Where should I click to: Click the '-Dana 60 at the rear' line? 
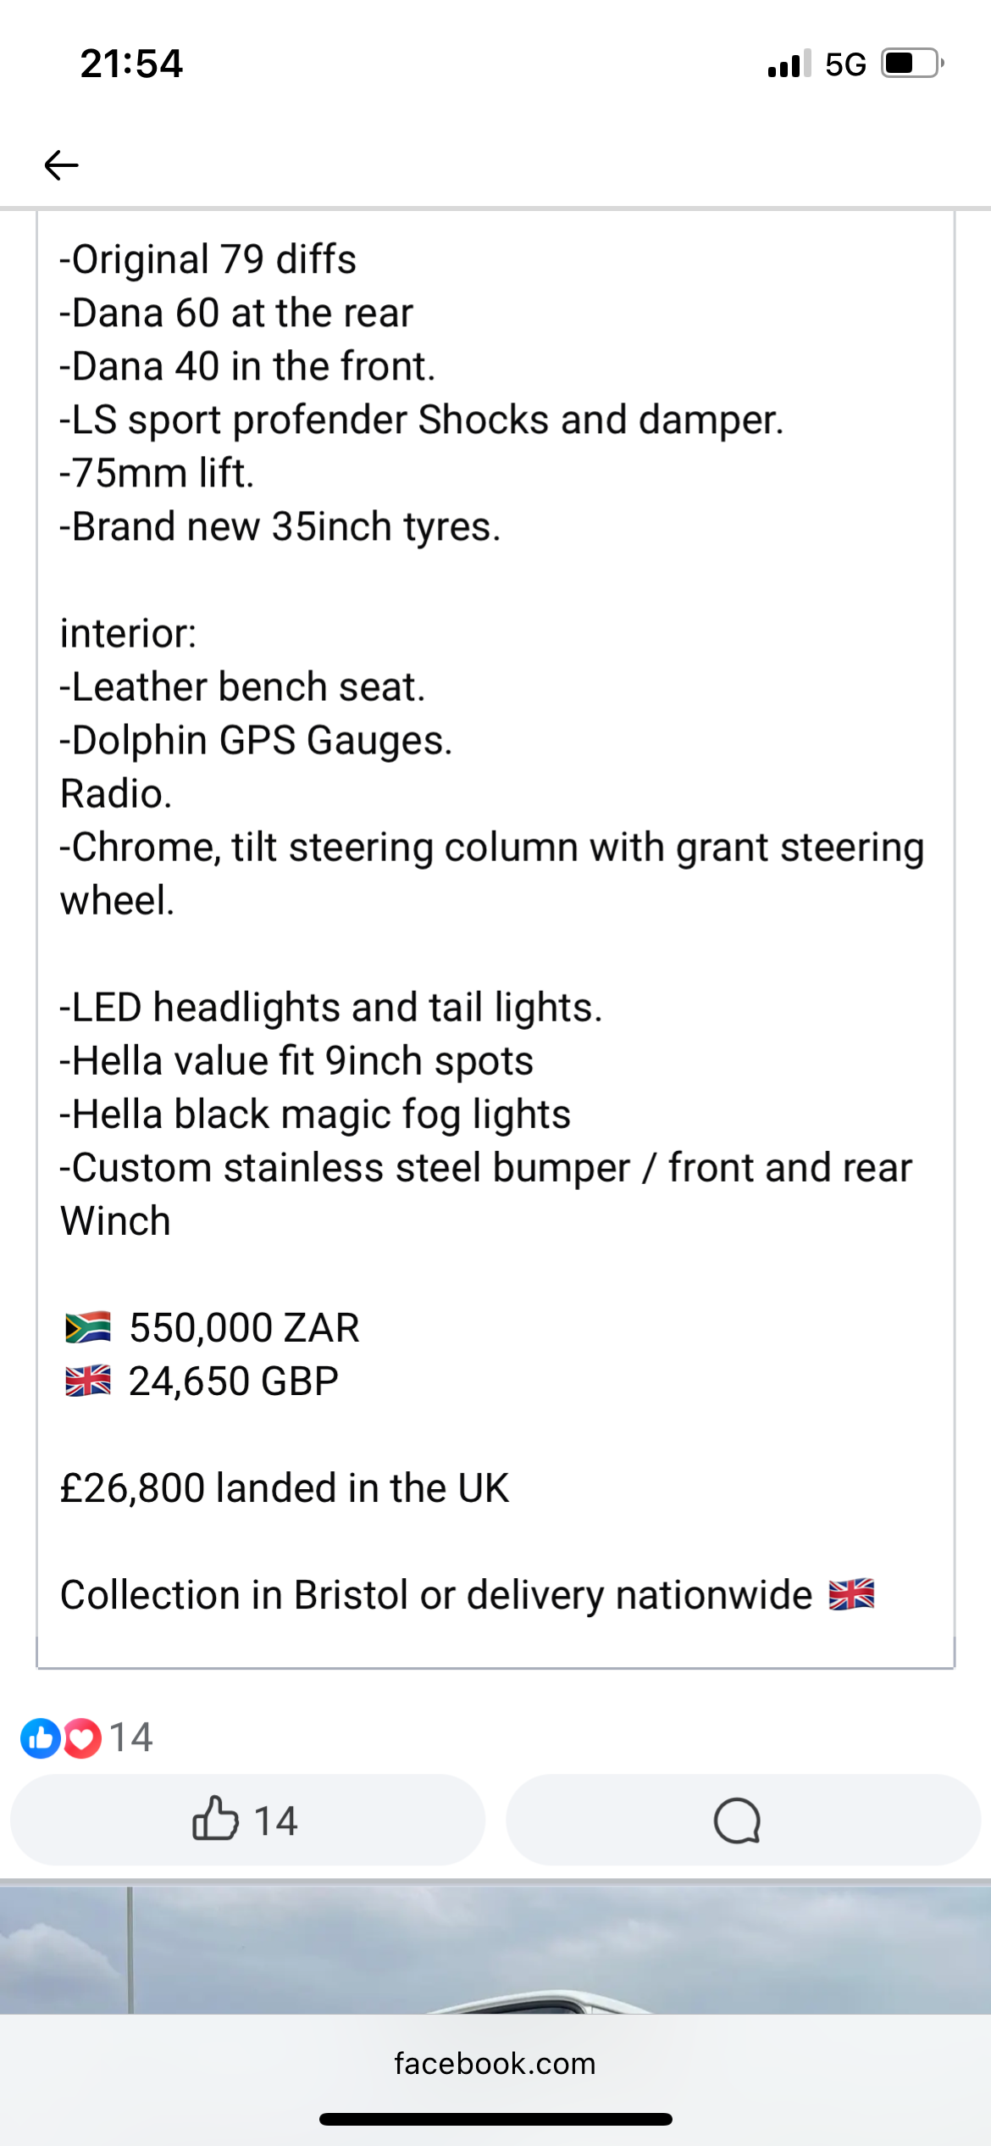pyautogui.click(x=236, y=313)
